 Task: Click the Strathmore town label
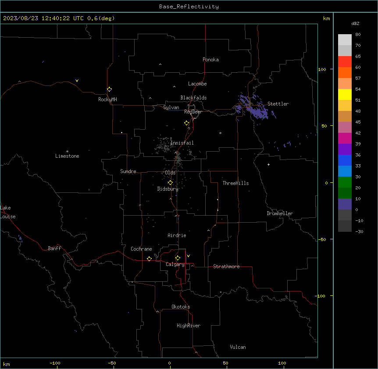click(x=226, y=266)
